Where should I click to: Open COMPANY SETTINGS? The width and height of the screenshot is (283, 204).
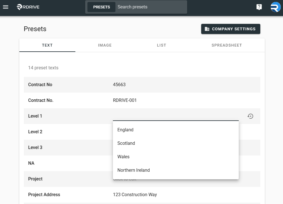pyautogui.click(x=231, y=29)
